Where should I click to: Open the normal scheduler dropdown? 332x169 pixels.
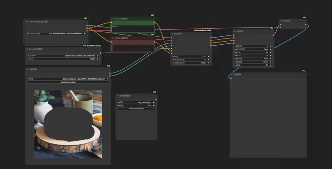(x=254, y=62)
